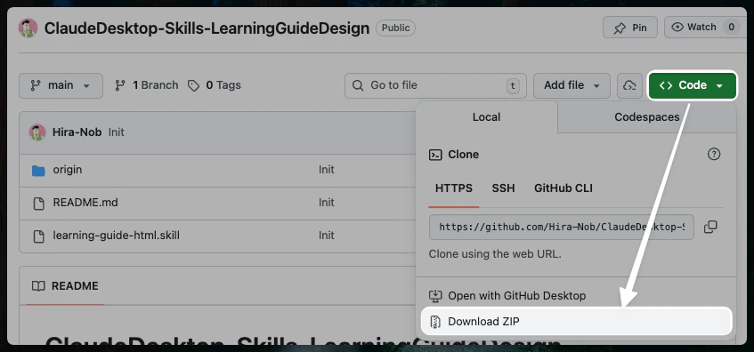Click the repository owner avatar beside the title
This screenshot has height=352, width=754.
click(28, 28)
